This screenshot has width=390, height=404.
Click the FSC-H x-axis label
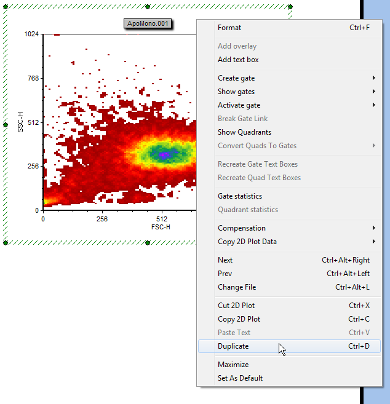pos(161,227)
